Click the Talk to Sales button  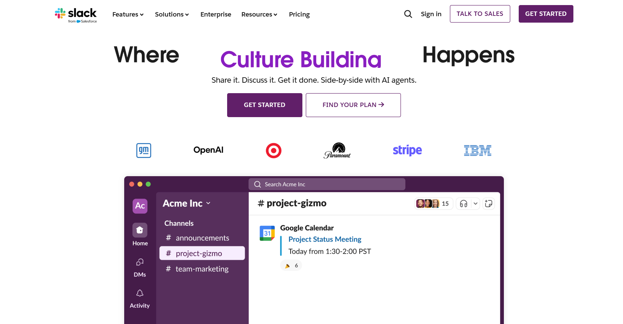coord(480,14)
